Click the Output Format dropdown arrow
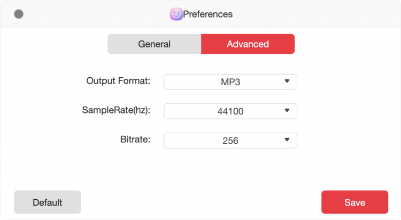Image resolution: width=401 pixels, height=220 pixels. pyautogui.click(x=287, y=82)
